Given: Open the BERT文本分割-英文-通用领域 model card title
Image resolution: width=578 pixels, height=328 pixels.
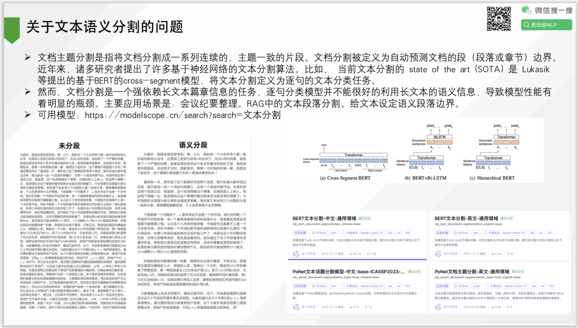Looking at the screenshot, I should (466, 219).
